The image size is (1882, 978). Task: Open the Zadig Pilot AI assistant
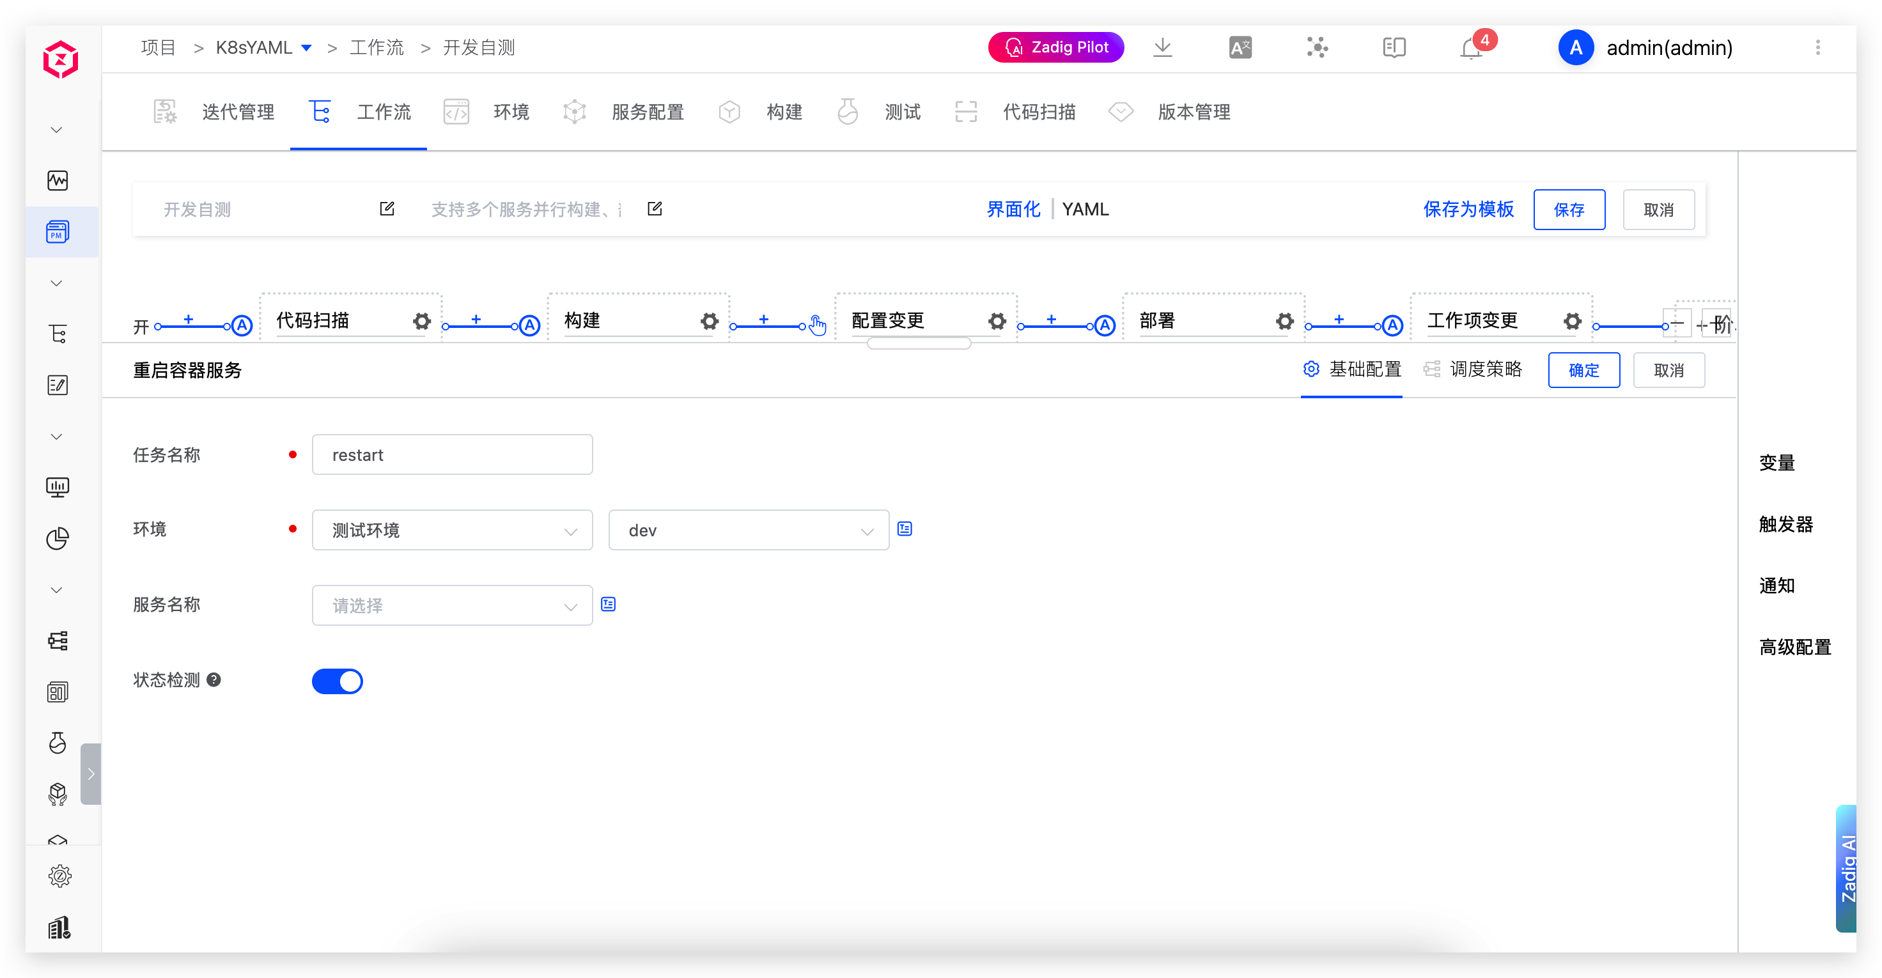pyautogui.click(x=1055, y=47)
